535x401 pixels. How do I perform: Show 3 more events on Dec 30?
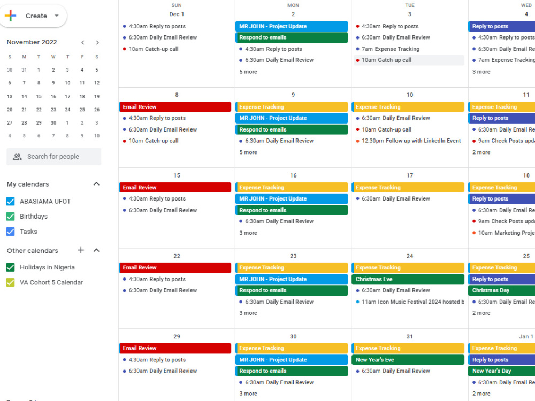click(x=248, y=394)
